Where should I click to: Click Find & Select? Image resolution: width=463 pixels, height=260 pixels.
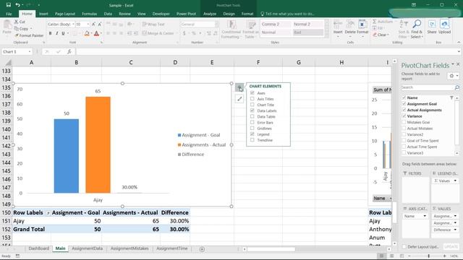coord(417,30)
